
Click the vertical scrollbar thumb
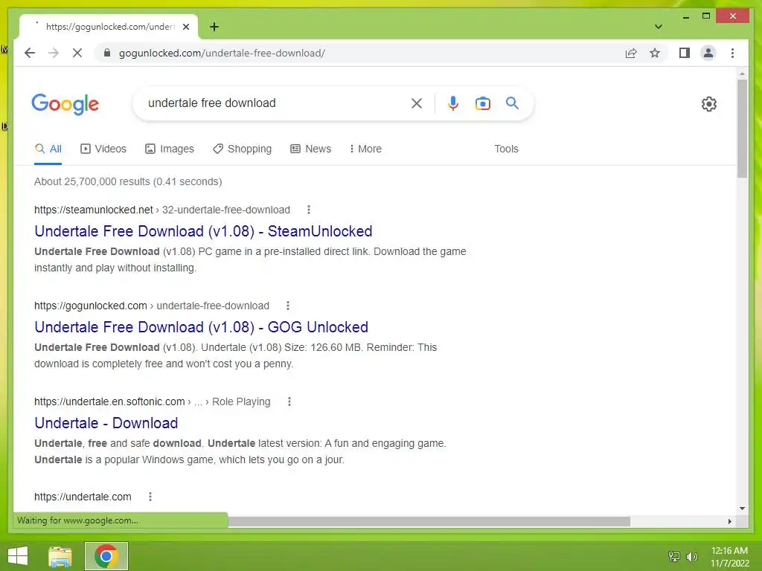742,129
